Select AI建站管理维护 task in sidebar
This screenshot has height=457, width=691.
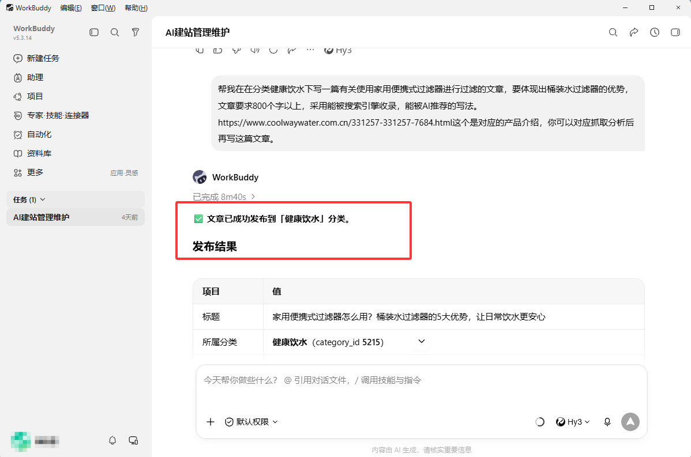click(x=76, y=217)
